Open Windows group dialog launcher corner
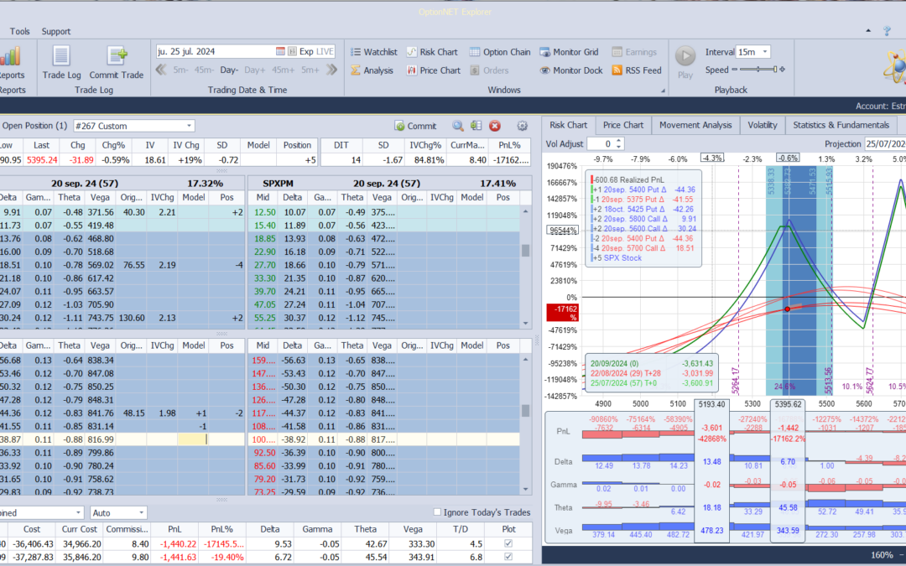This screenshot has width=906, height=566. tap(663, 91)
